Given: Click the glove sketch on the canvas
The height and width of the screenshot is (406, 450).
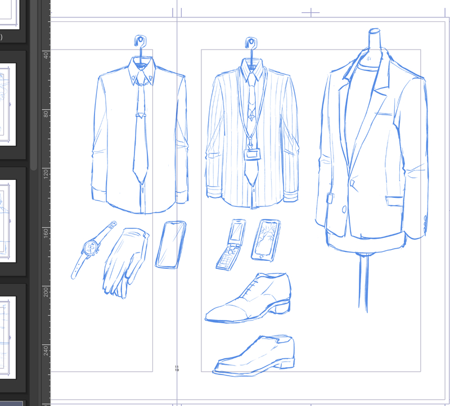Looking at the screenshot, I should 125,263.
